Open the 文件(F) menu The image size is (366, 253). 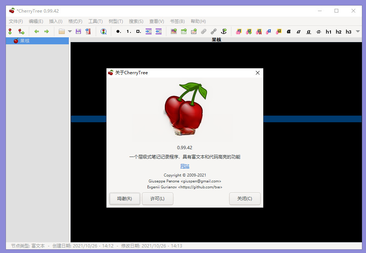(16, 21)
